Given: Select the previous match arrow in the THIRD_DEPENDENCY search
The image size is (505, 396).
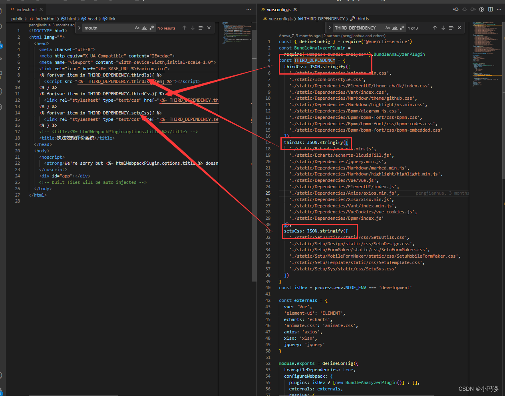Looking at the screenshot, I should click(435, 28).
